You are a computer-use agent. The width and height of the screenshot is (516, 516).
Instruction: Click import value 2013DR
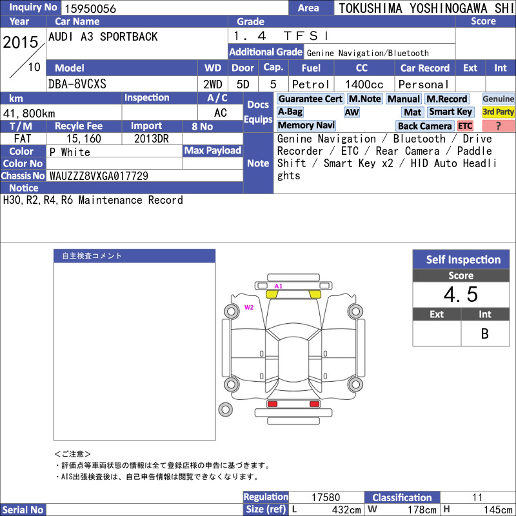pyautogui.click(x=152, y=139)
